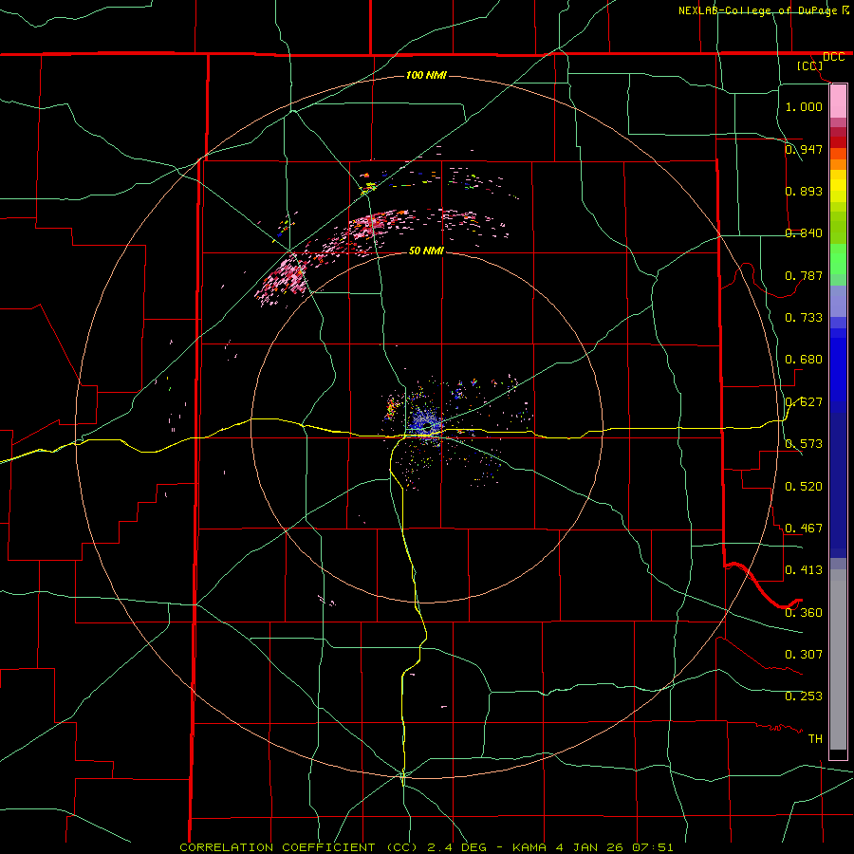Click the large pink echo cluster northwest of the radar
Image resolution: width=854 pixels, height=854 pixels.
click(x=283, y=279)
